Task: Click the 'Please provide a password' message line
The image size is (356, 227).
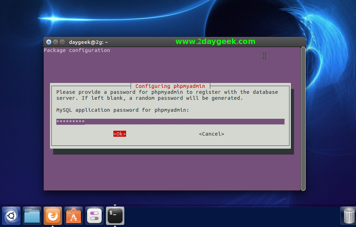Action: (167, 92)
